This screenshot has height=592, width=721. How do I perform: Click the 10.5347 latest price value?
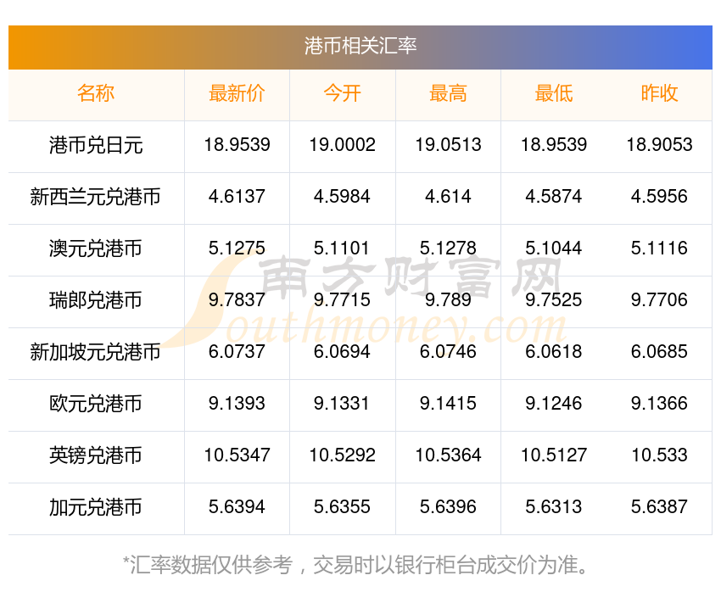coord(237,455)
